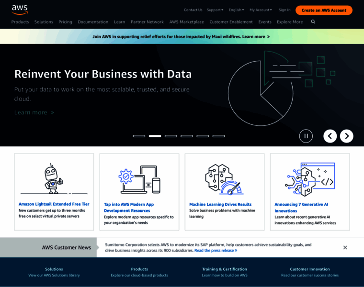Go to previous carousel slide
This screenshot has height=287, width=364.
click(330, 136)
